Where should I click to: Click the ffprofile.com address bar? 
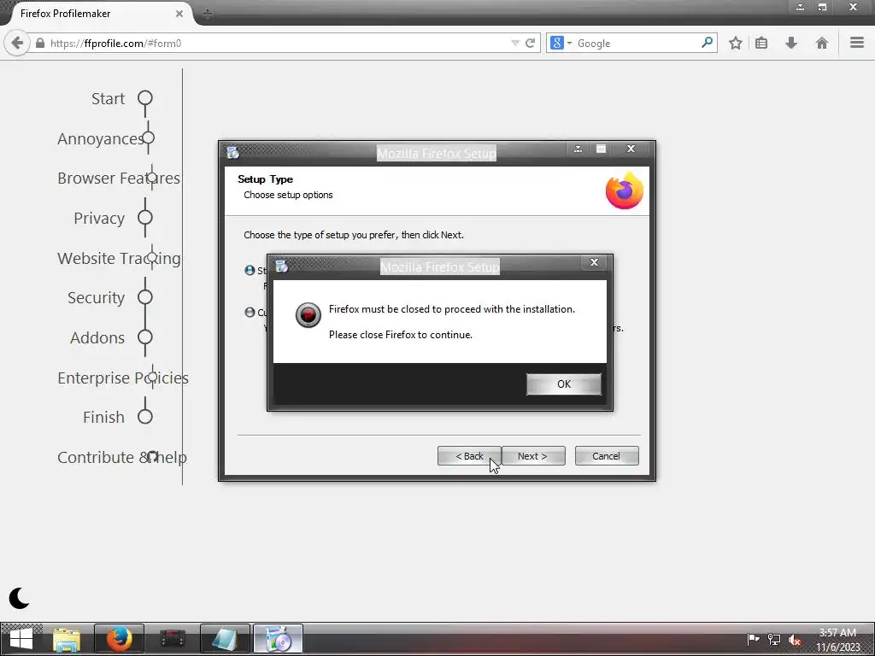[279, 43]
